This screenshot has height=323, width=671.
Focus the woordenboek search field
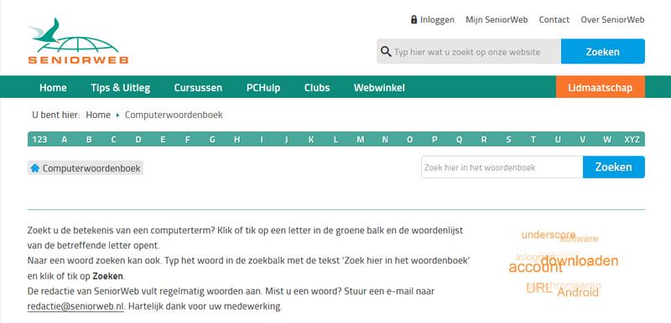pyautogui.click(x=502, y=167)
